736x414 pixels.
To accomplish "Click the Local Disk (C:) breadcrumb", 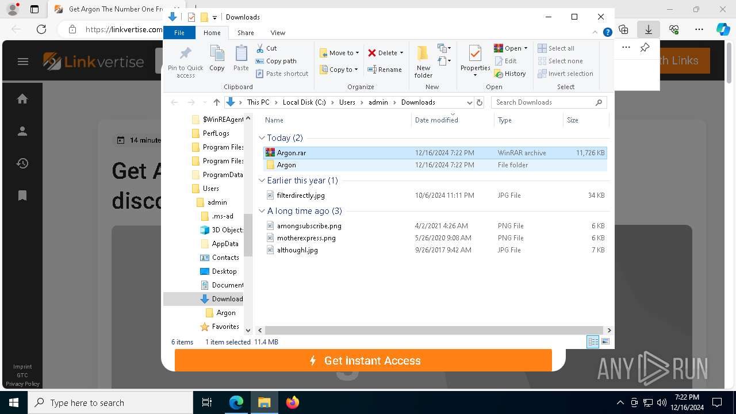I will (x=304, y=102).
